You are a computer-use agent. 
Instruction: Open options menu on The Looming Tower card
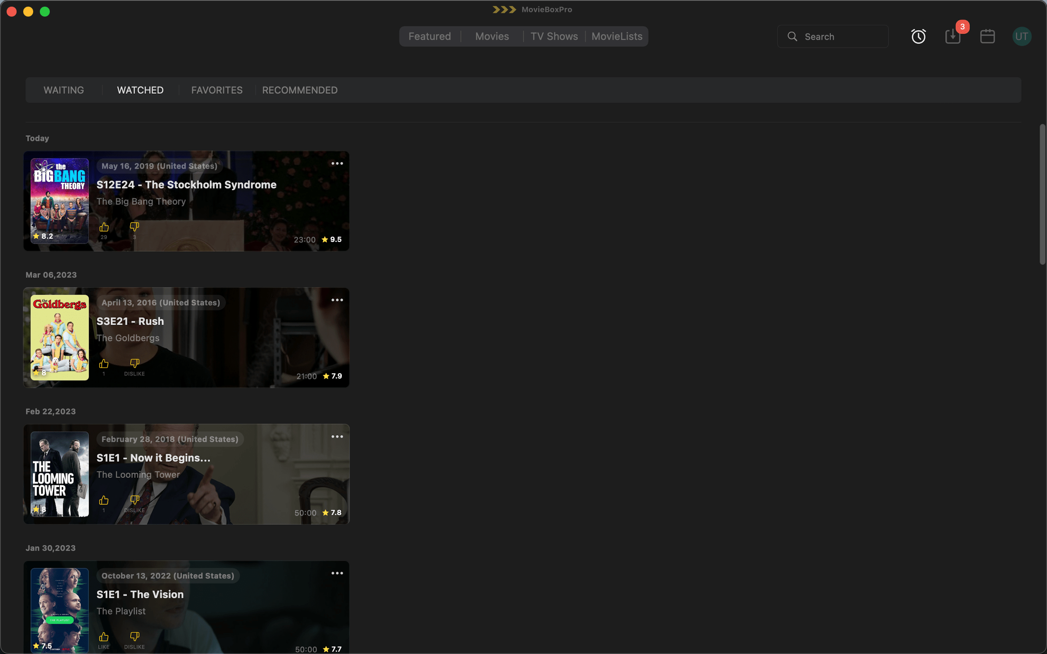337,436
